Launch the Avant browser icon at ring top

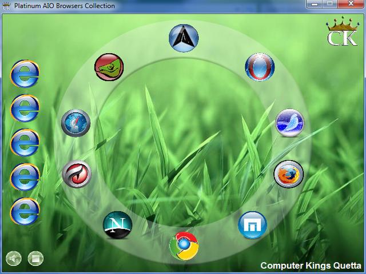(x=184, y=38)
